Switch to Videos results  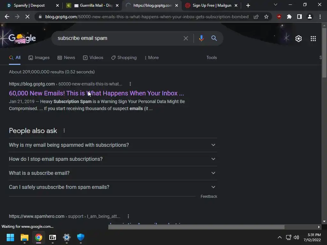click(x=93, y=58)
